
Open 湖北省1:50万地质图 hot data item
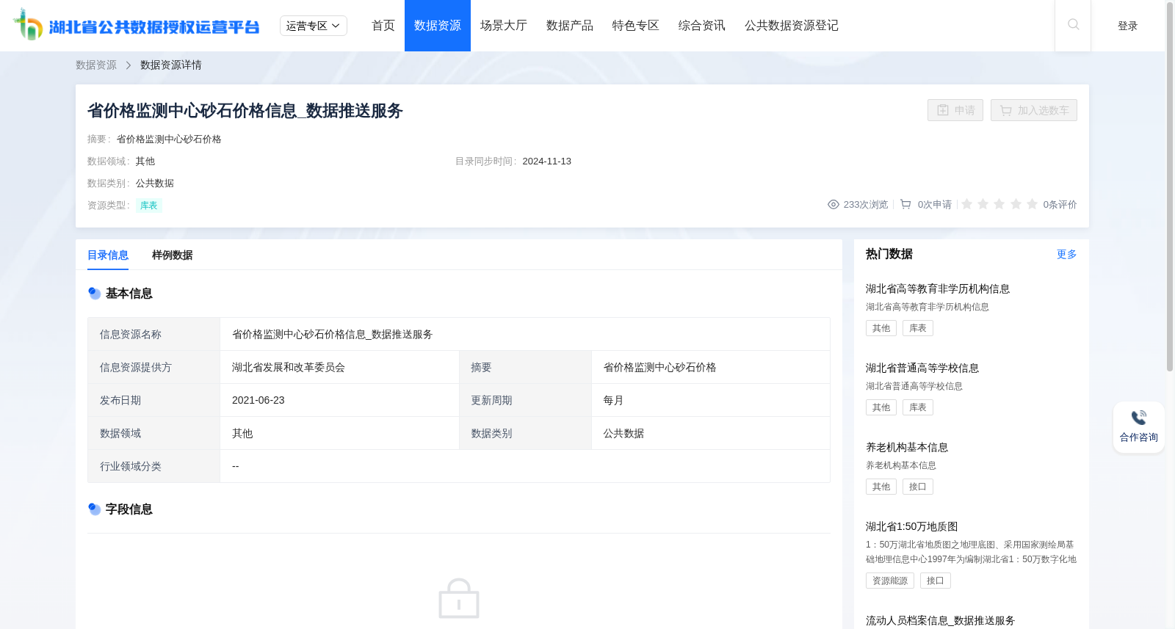click(x=912, y=527)
